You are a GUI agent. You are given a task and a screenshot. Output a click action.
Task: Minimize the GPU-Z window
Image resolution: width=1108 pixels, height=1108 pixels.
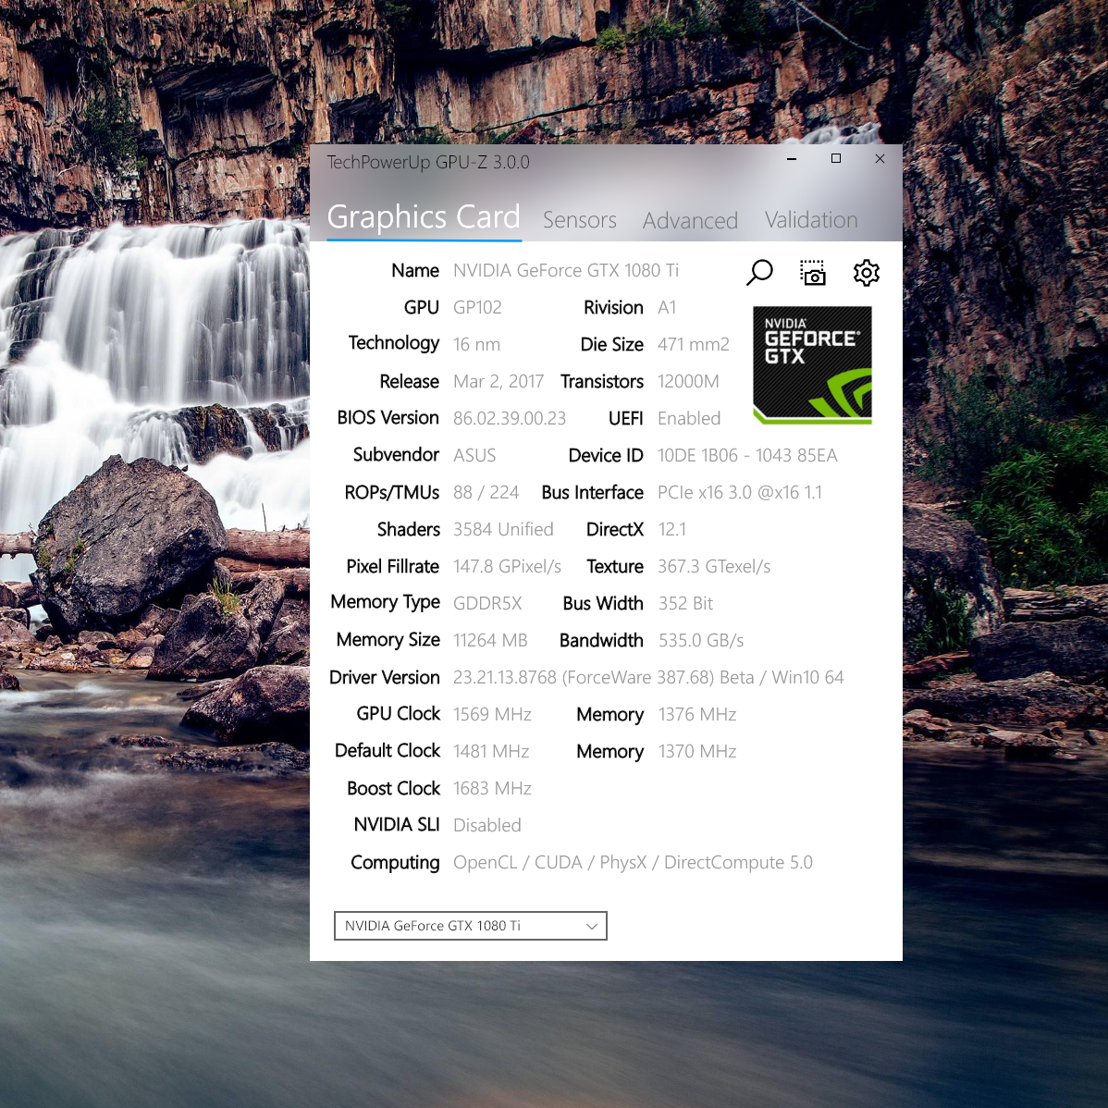coord(792,159)
